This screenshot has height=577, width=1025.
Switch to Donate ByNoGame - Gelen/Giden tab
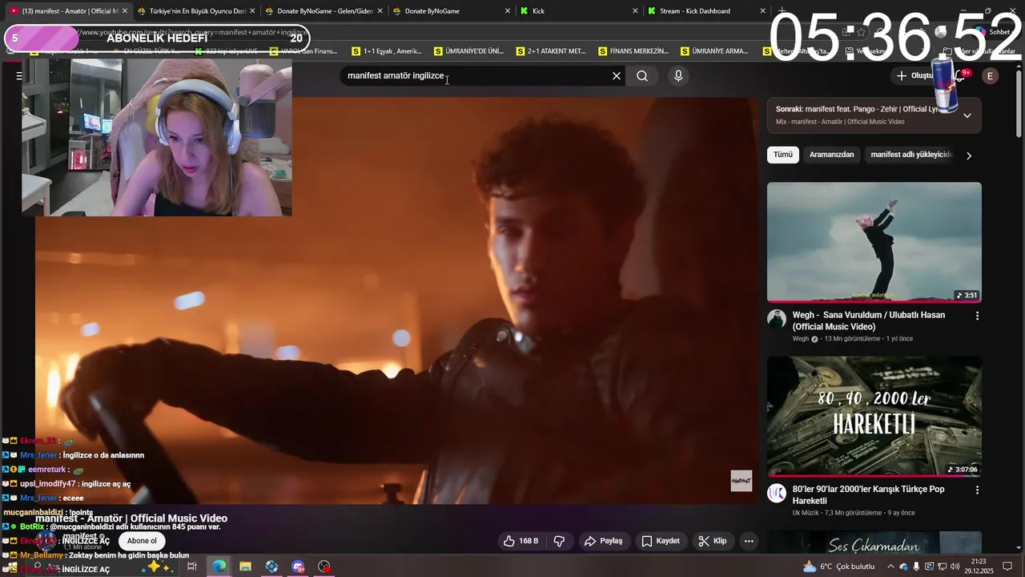click(x=324, y=11)
